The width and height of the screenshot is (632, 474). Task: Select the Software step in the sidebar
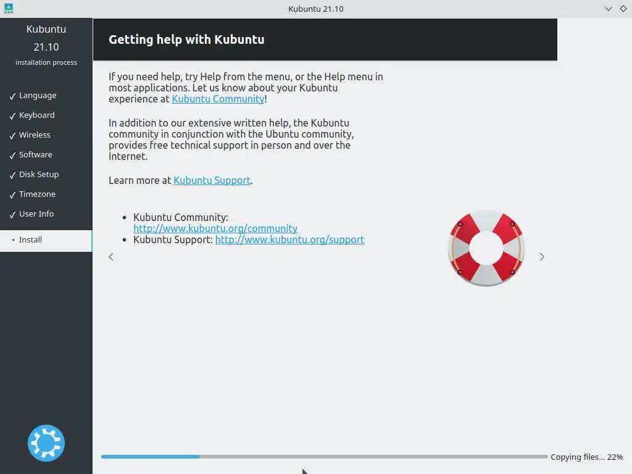click(35, 154)
